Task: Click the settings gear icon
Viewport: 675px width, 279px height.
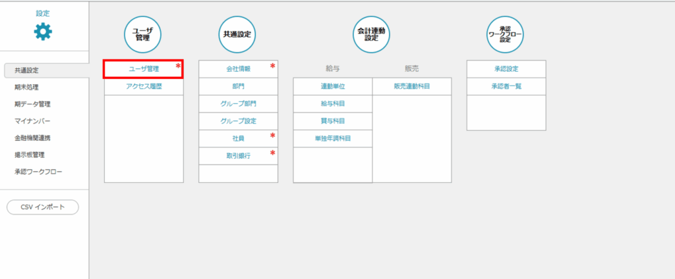Action: coord(43,32)
